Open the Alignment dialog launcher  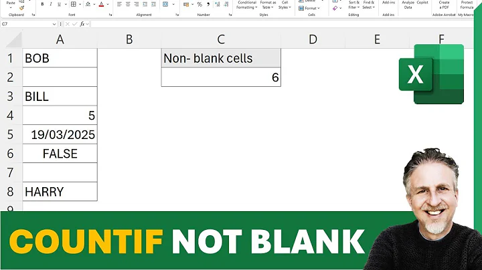pos(177,15)
